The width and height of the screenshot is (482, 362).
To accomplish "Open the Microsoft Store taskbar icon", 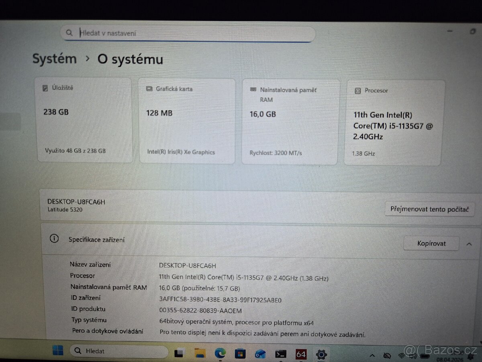I will point(240,353).
